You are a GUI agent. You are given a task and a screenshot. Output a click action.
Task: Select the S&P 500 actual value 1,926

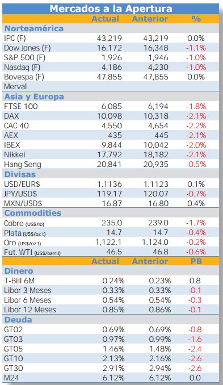click(x=112, y=57)
